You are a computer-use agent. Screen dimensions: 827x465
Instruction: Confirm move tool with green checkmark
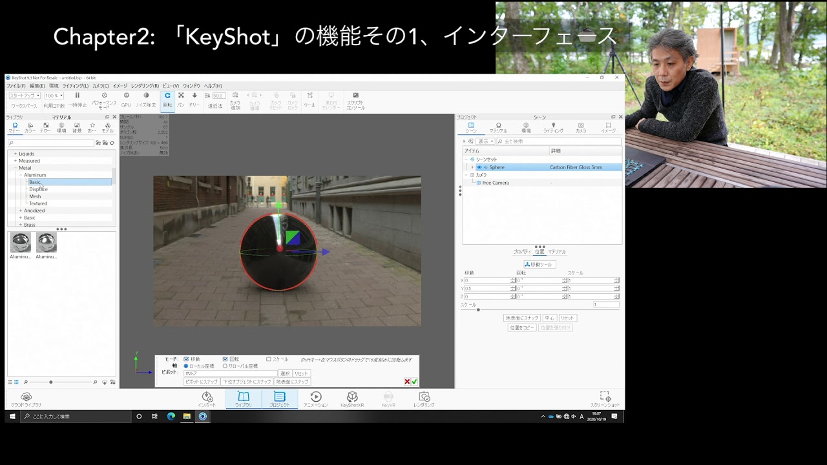point(414,382)
